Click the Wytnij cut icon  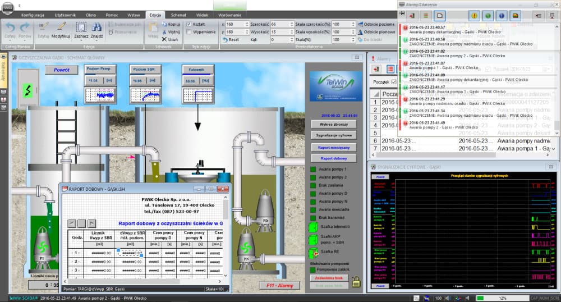click(x=164, y=32)
